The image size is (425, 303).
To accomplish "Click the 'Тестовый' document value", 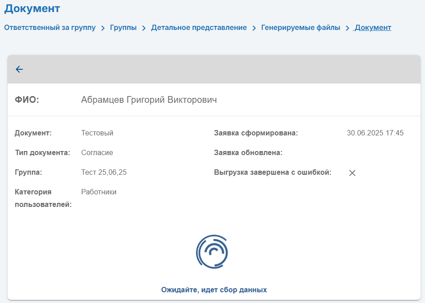I will [98, 133].
